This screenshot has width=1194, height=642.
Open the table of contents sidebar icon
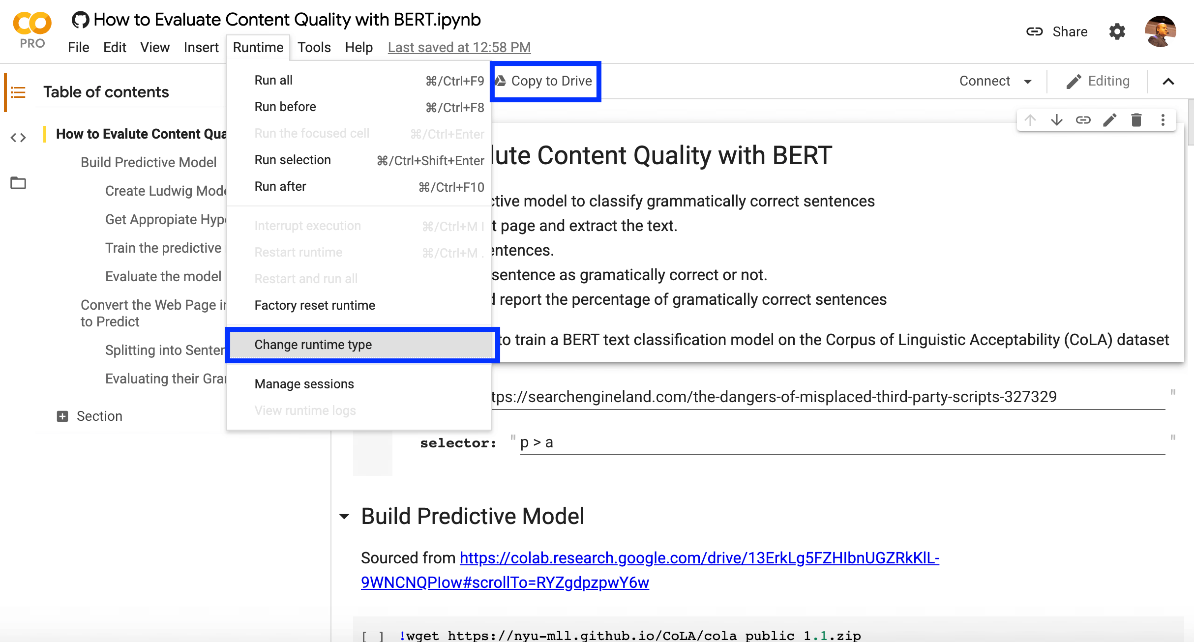coord(18,92)
